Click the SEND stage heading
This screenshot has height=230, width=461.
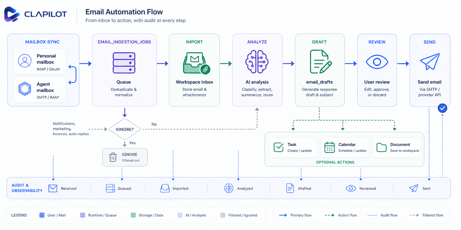click(x=430, y=42)
